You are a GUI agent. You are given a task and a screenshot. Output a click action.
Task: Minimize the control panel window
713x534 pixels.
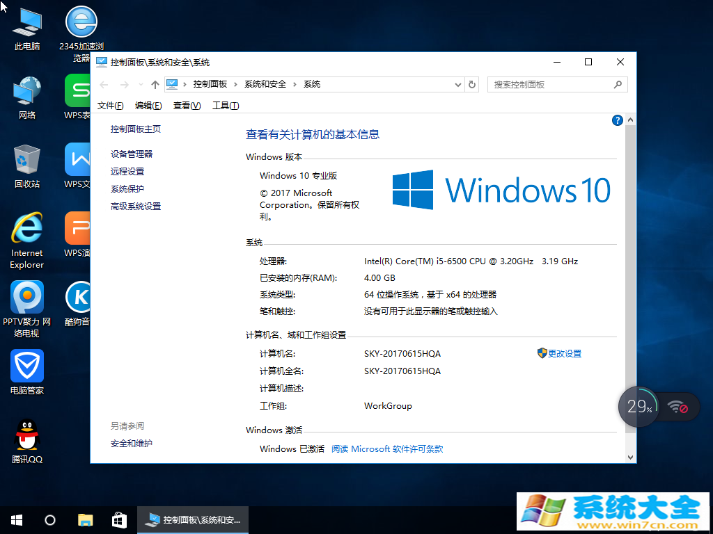pyautogui.click(x=558, y=62)
